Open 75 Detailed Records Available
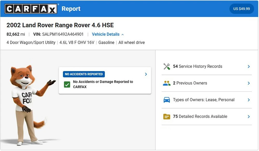 [x=206, y=117]
